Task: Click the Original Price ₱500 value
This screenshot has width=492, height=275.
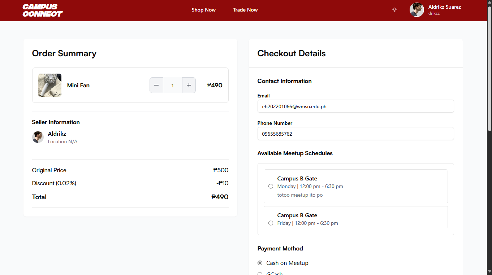Action: point(221,170)
